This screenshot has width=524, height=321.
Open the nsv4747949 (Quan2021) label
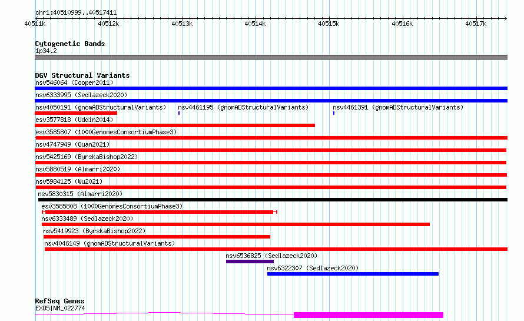[x=72, y=144]
